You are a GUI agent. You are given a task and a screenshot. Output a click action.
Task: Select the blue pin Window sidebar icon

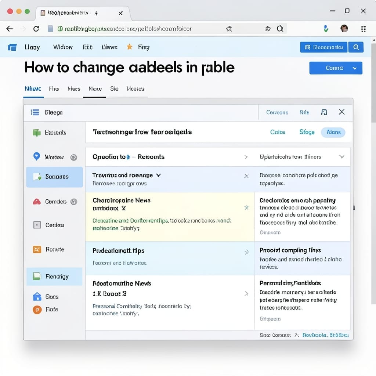[x=36, y=156]
